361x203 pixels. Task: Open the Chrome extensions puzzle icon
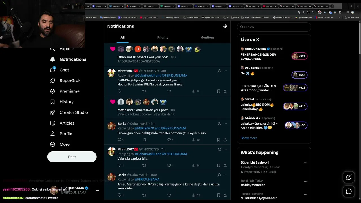340,12
